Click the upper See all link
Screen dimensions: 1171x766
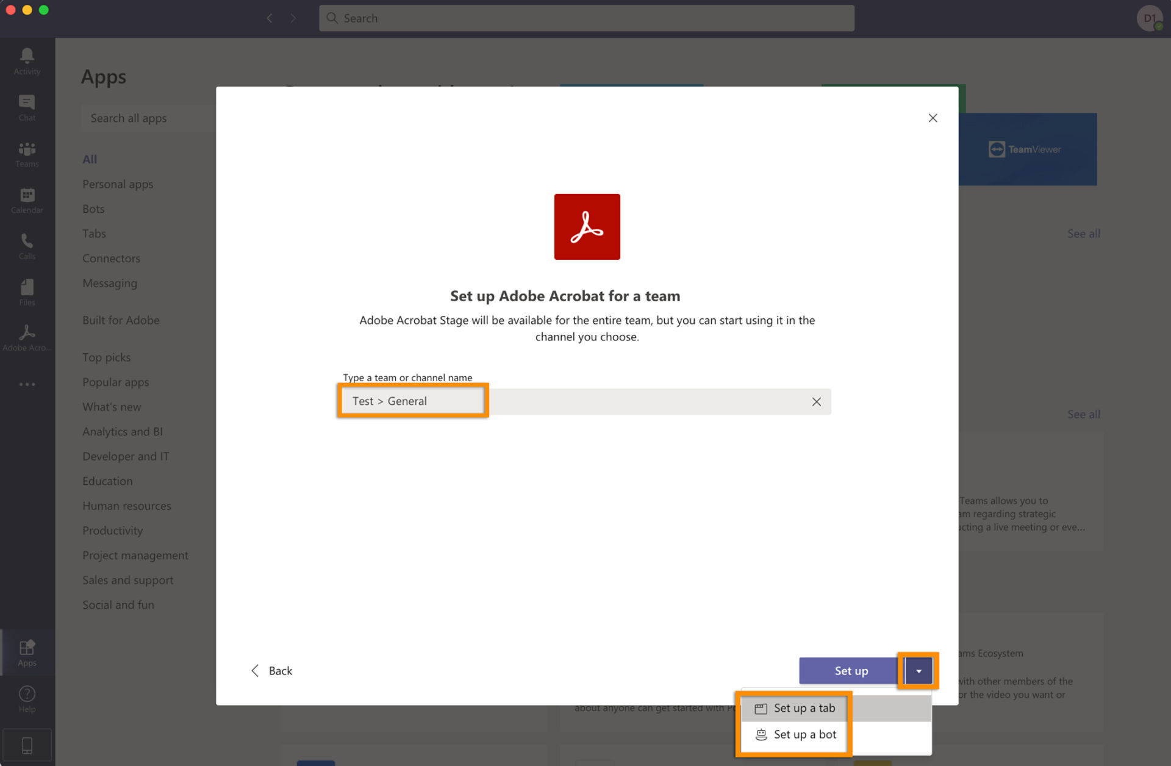point(1083,234)
